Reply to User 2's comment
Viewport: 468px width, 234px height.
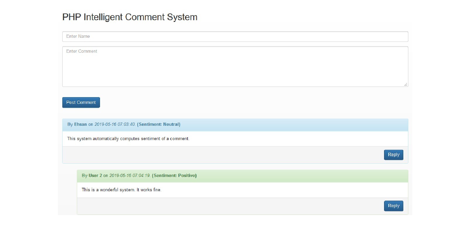pyautogui.click(x=393, y=206)
